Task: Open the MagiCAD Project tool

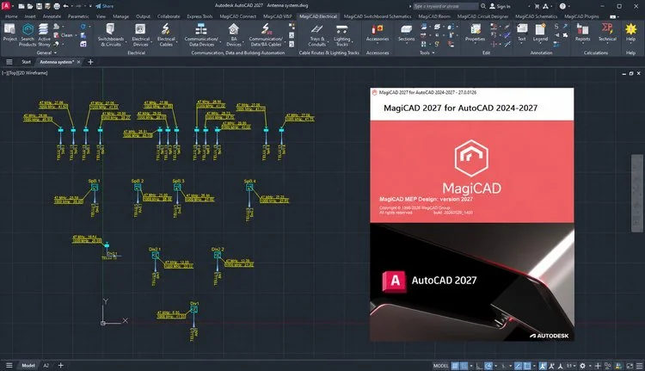Action: point(9,33)
